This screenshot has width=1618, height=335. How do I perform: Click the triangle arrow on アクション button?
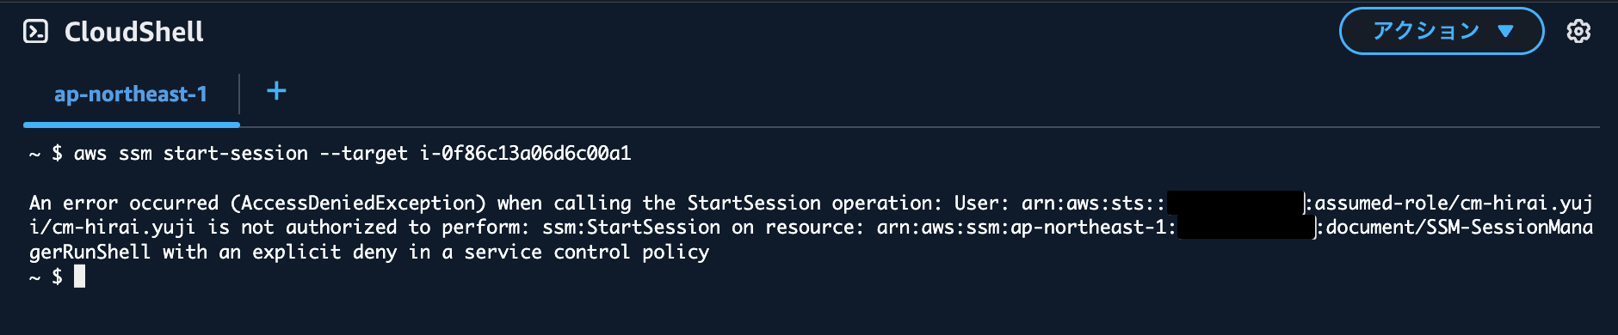pyautogui.click(x=1505, y=32)
